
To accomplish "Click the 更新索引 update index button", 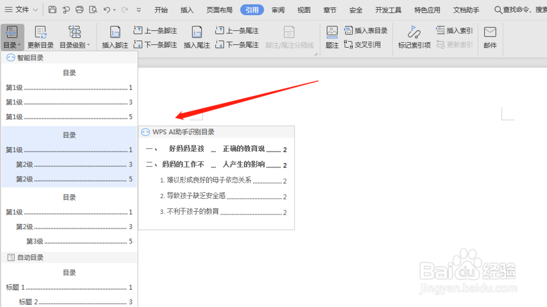I will coord(454,45).
